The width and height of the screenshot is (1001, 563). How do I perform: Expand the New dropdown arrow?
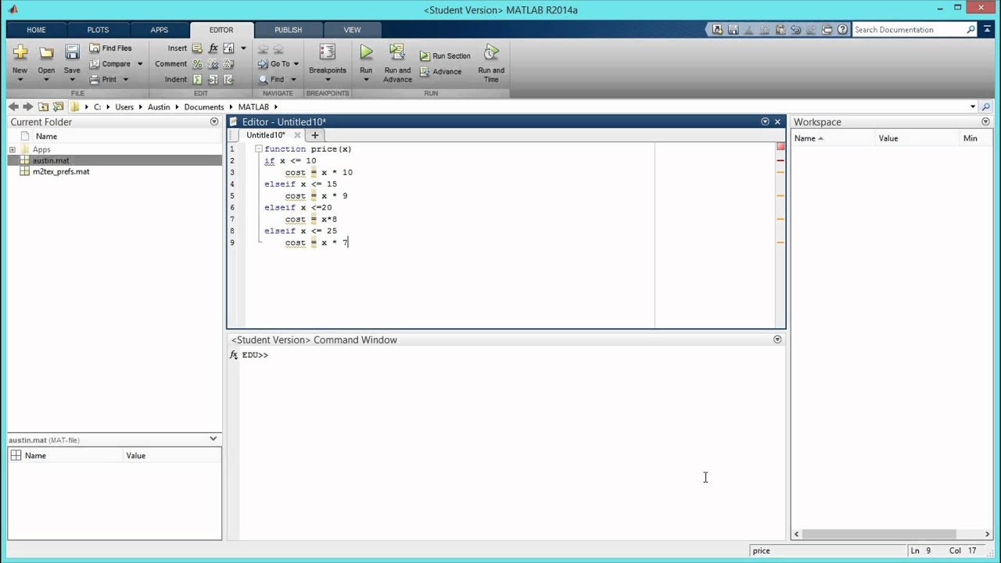coord(20,80)
